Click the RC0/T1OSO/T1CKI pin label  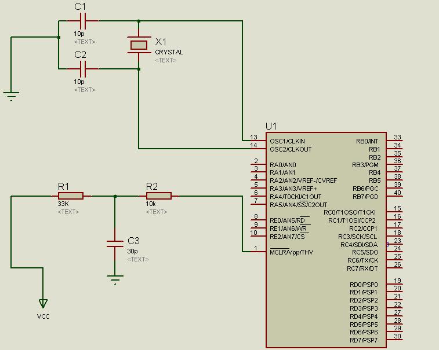point(350,212)
